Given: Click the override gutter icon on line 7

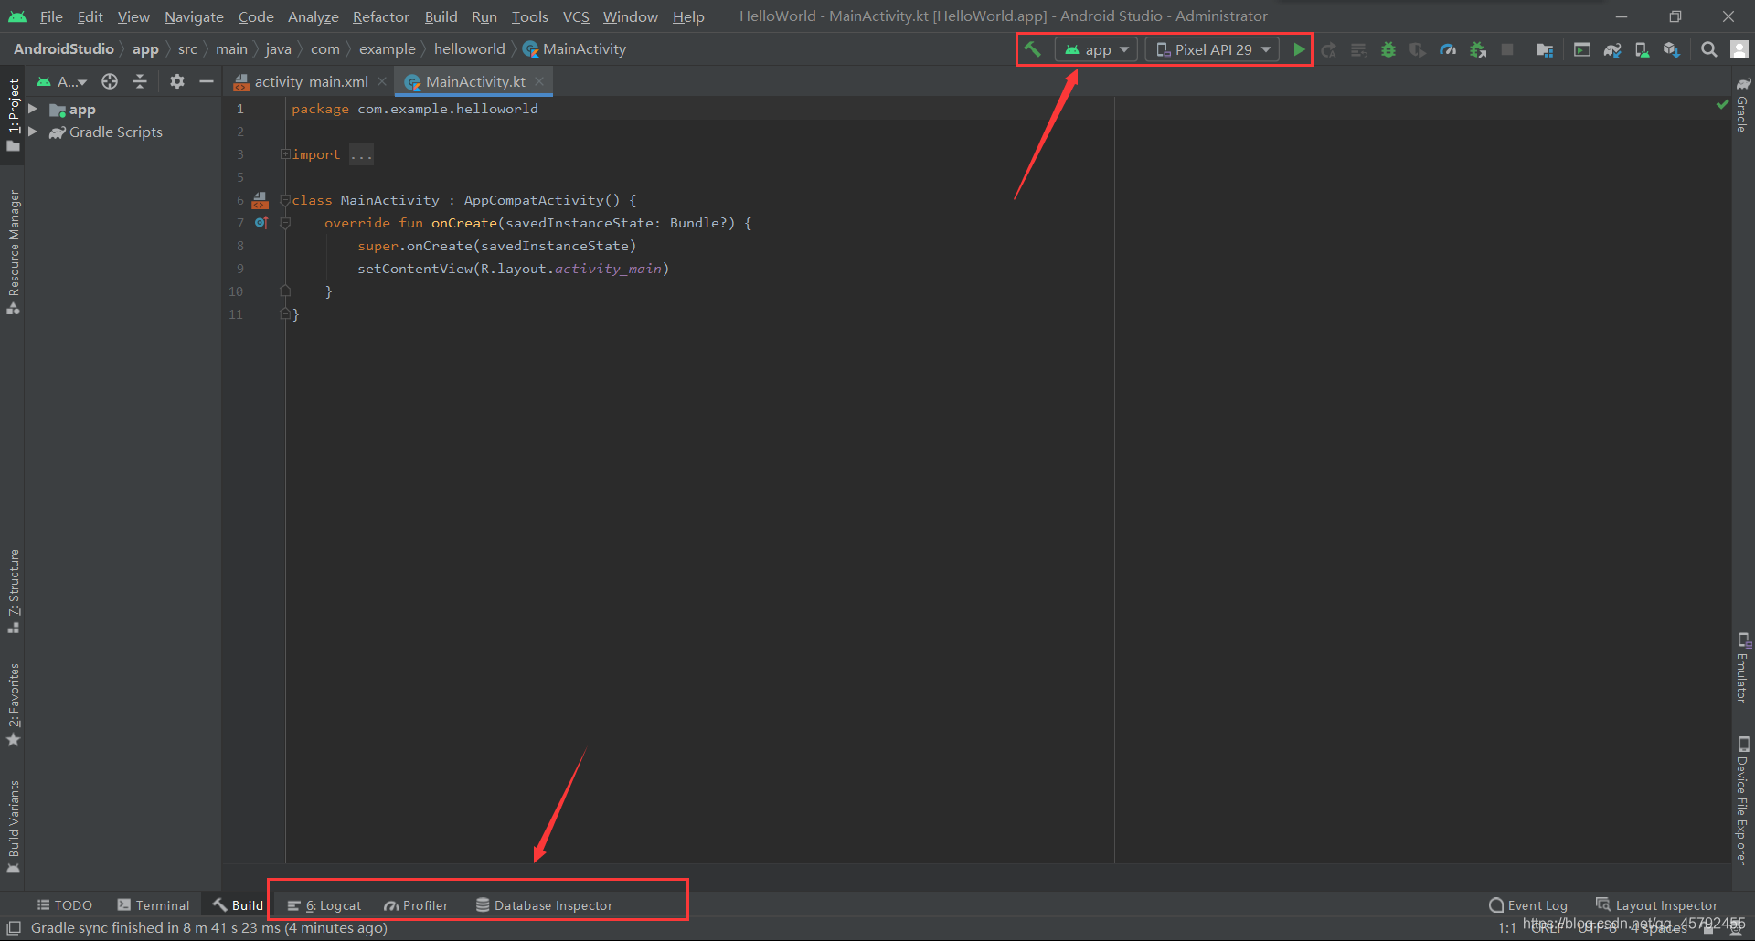Looking at the screenshot, I should point(261,223).
